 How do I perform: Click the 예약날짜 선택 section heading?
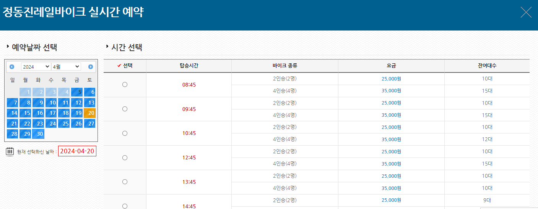(34, 48)
